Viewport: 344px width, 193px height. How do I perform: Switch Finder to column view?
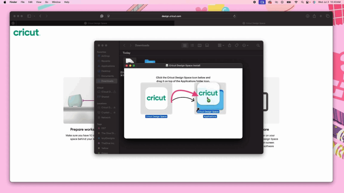200,45
